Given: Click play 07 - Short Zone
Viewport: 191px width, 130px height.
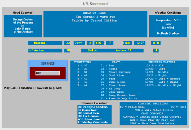Looking at the screenshot, I should 113,85.
